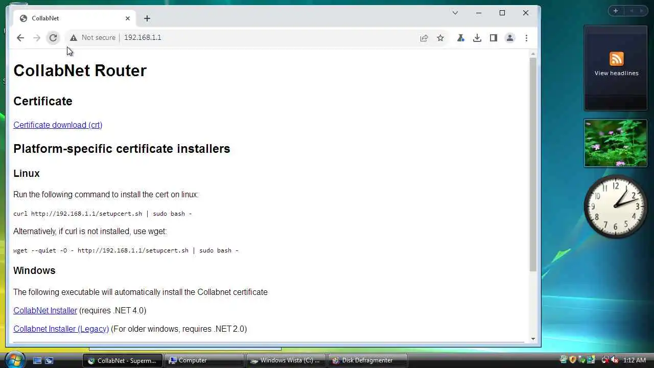The height and width of the screenshot is (368, 654).
Task: Minimize the Chrome window
Action: point(479,13)
